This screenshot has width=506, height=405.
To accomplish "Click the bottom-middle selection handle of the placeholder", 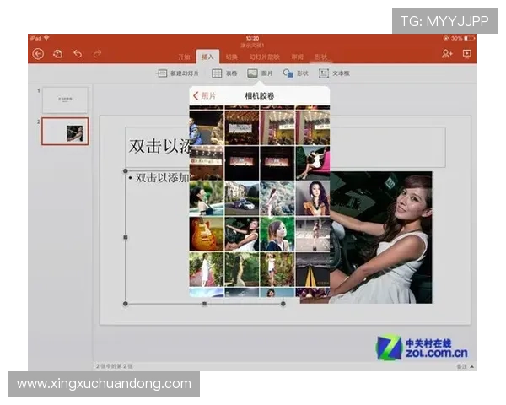I will coord(204,304).
